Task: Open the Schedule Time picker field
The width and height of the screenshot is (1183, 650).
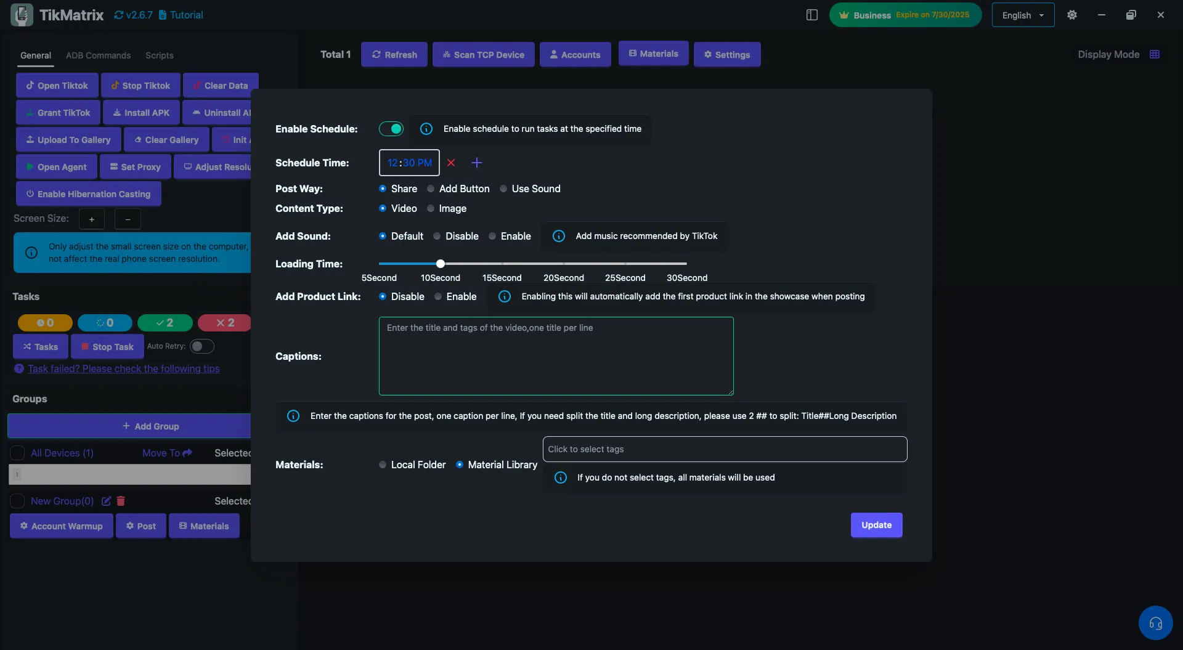Action: coord(409,163)
